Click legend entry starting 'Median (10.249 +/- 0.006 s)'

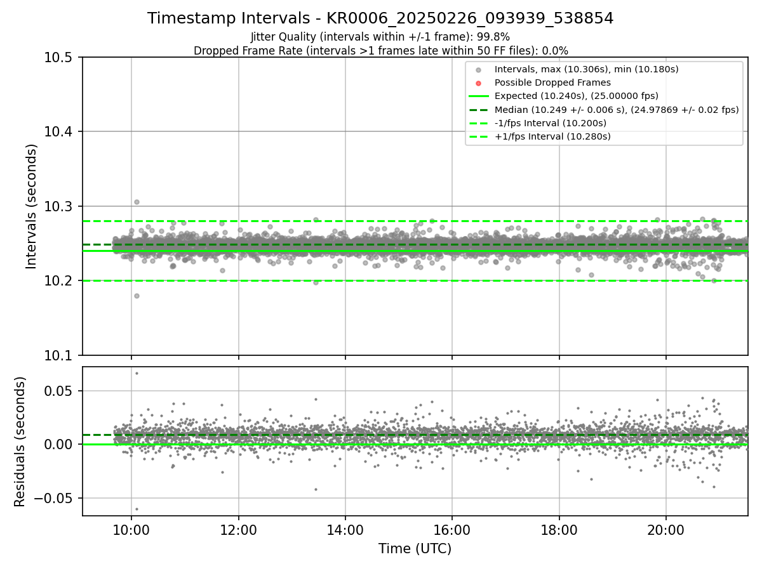pyautogui.click(x=617, y=110)
